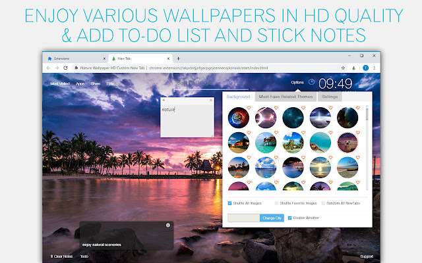Image resolution: width=422 pixels, height=263 pixels.
Task: Favorite the boat on beach wallpaper via its heart
Action: pyautogui.click(x=358, y=158)
